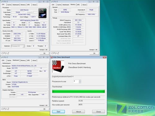Open the SPD tab in the Memory CPU-Z window

click(78, 5)
